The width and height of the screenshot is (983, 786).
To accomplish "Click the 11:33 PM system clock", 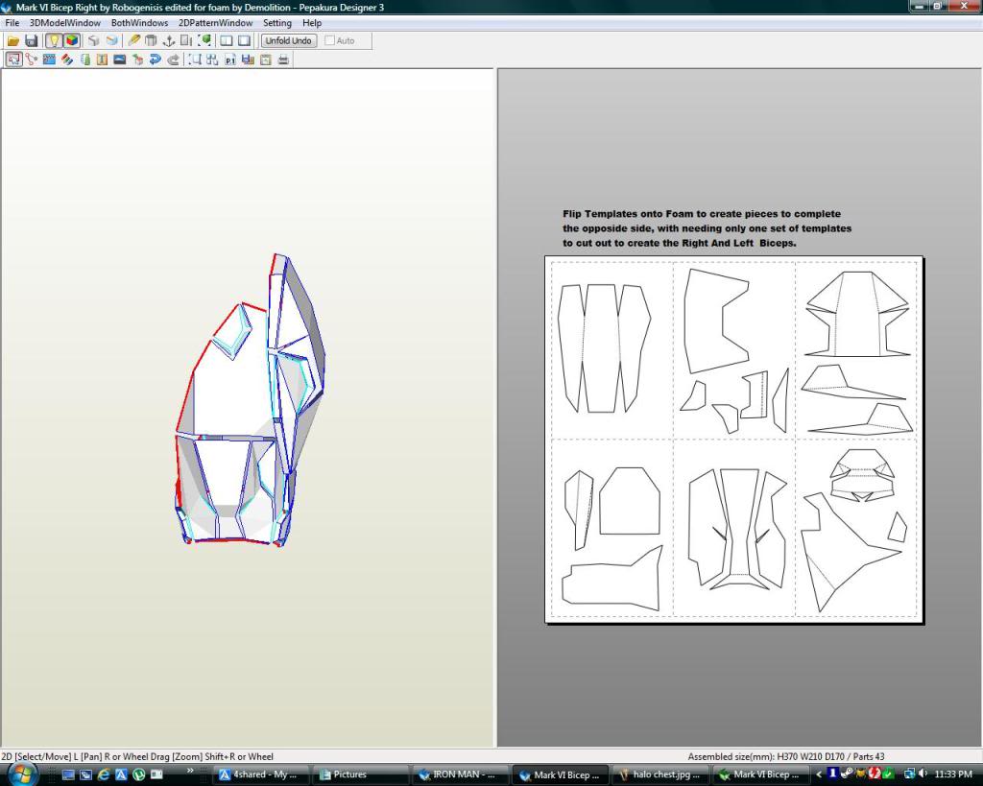I will 953,774.
